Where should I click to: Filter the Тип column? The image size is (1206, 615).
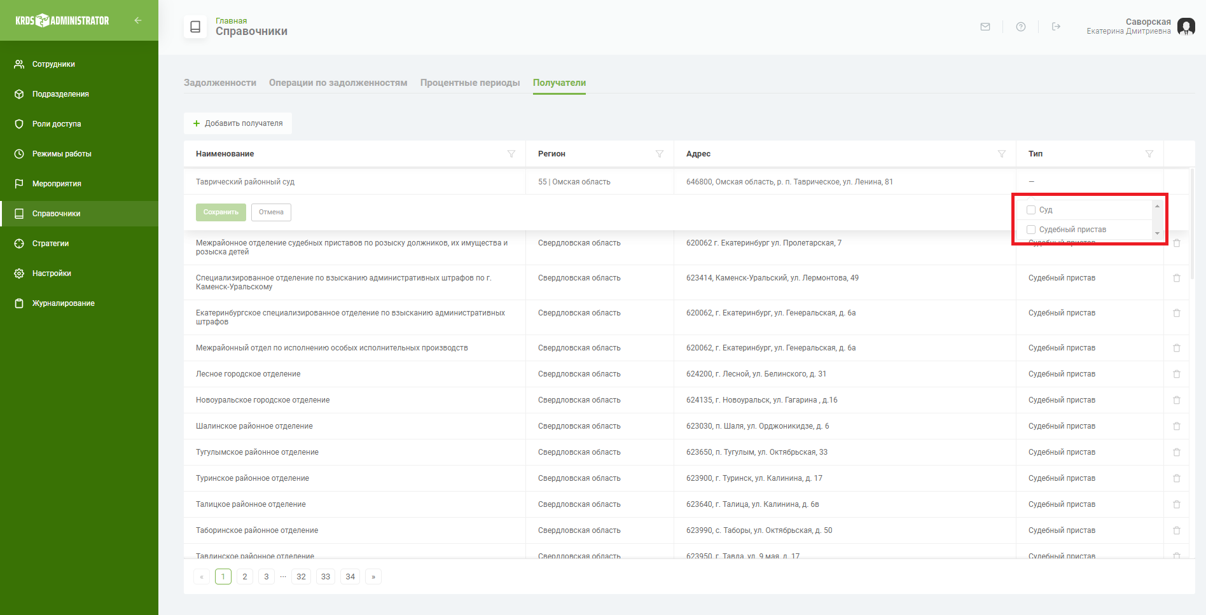click(1149, 154)
